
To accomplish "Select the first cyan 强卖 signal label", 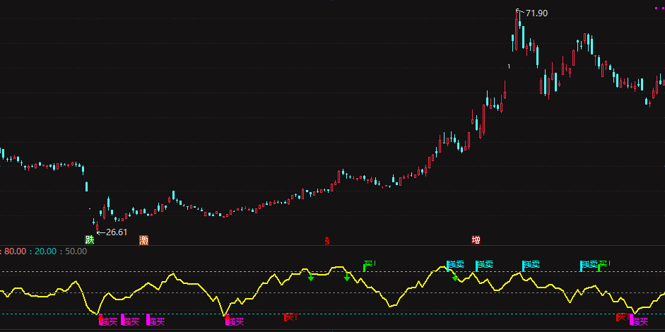I will (x=456, y=265).
